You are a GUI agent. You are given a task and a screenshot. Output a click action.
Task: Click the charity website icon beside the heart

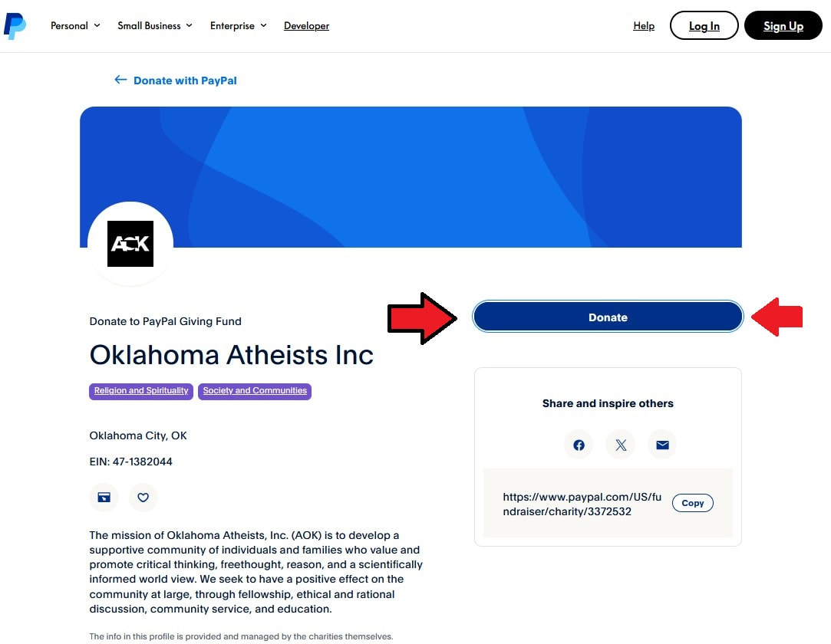[x=104, y=498]
